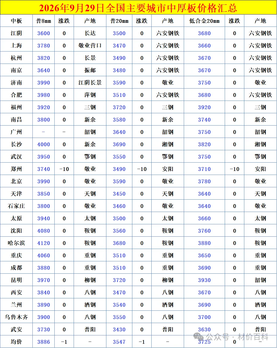Select 低合金20mm price 3880 in 哈尔滨 row
The image size is (277, 348).
click(204, 243)
